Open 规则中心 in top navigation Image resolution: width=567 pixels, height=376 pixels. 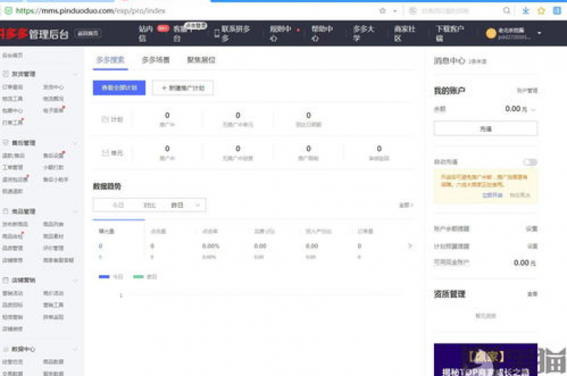[x=281, y=33]
